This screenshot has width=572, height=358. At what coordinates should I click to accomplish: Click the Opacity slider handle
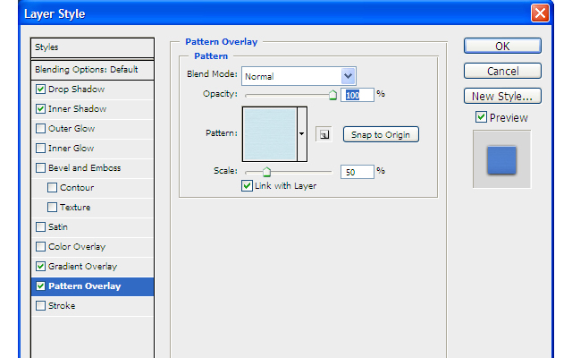click(332, 94)
